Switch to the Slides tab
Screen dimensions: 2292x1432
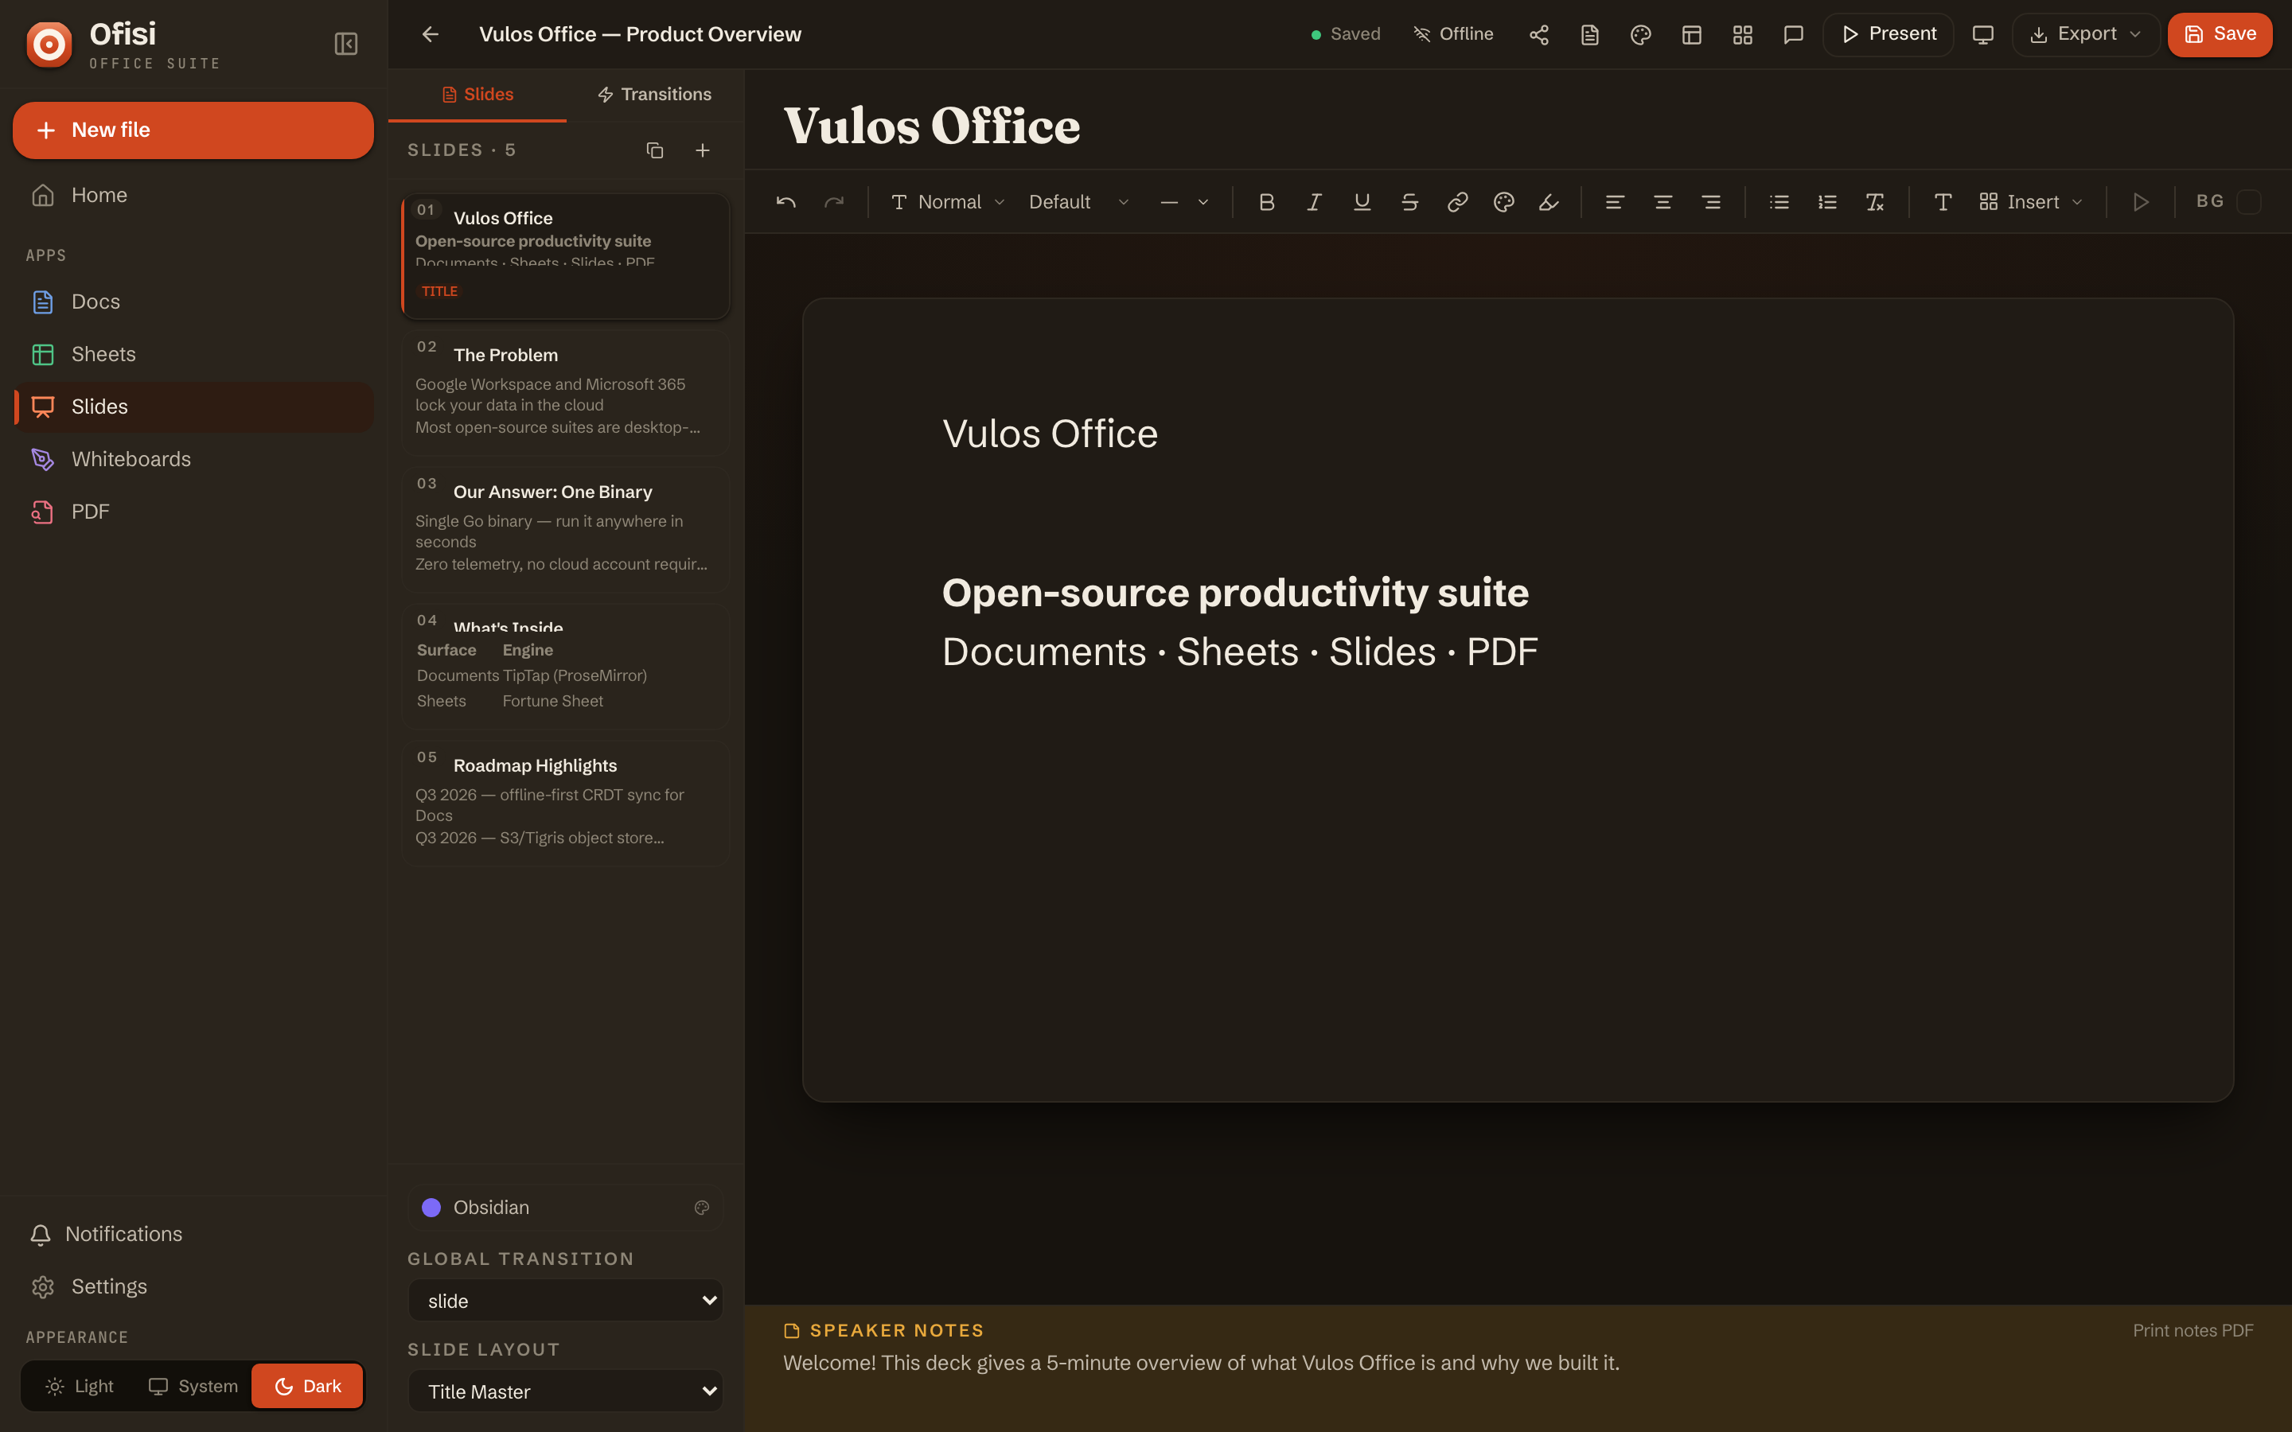click(477, 95)
